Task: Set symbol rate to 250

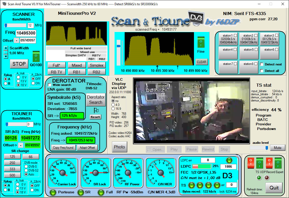Action: point(12,163)
